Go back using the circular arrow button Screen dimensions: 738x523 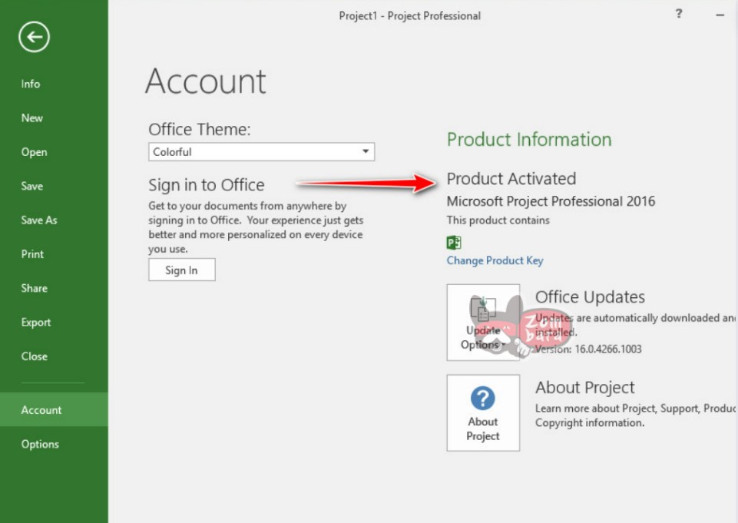pos(34,37)
